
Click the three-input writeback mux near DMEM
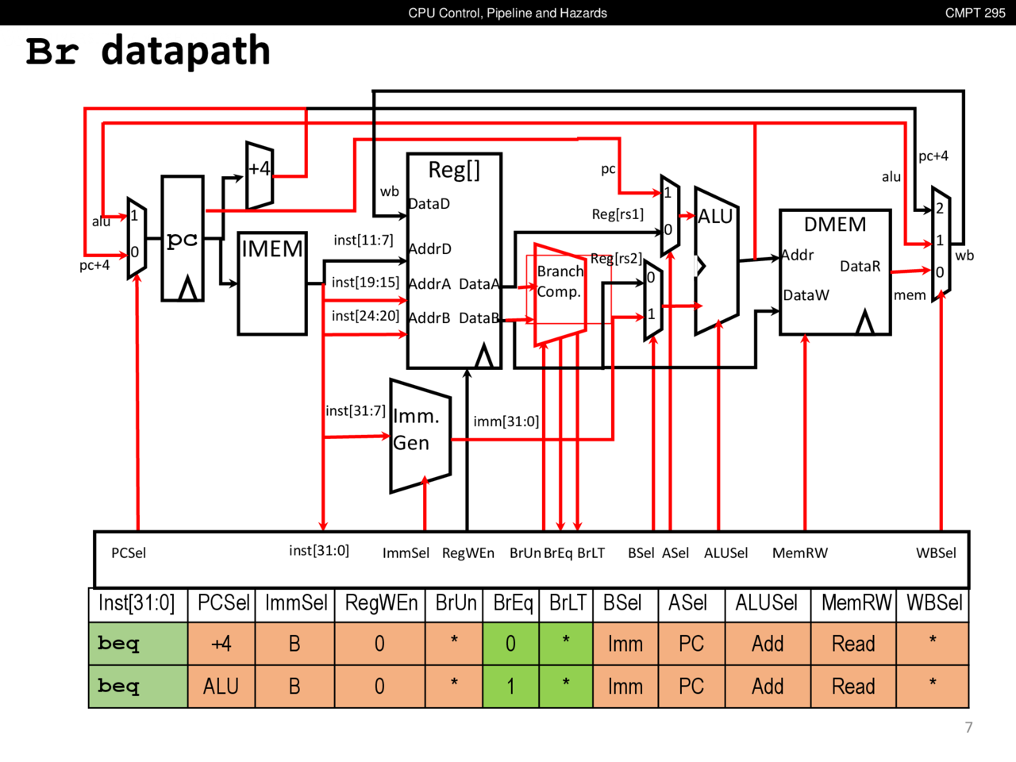(941, 244)
